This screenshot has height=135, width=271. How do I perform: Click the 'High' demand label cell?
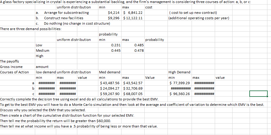point(39,56)
